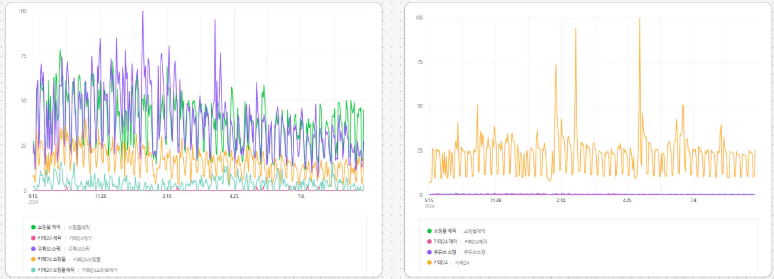This screenshot has width=774, height=279.
Task: Select 유튜브 쇼핑 legend label in right chart
Action: click(445, 252)
